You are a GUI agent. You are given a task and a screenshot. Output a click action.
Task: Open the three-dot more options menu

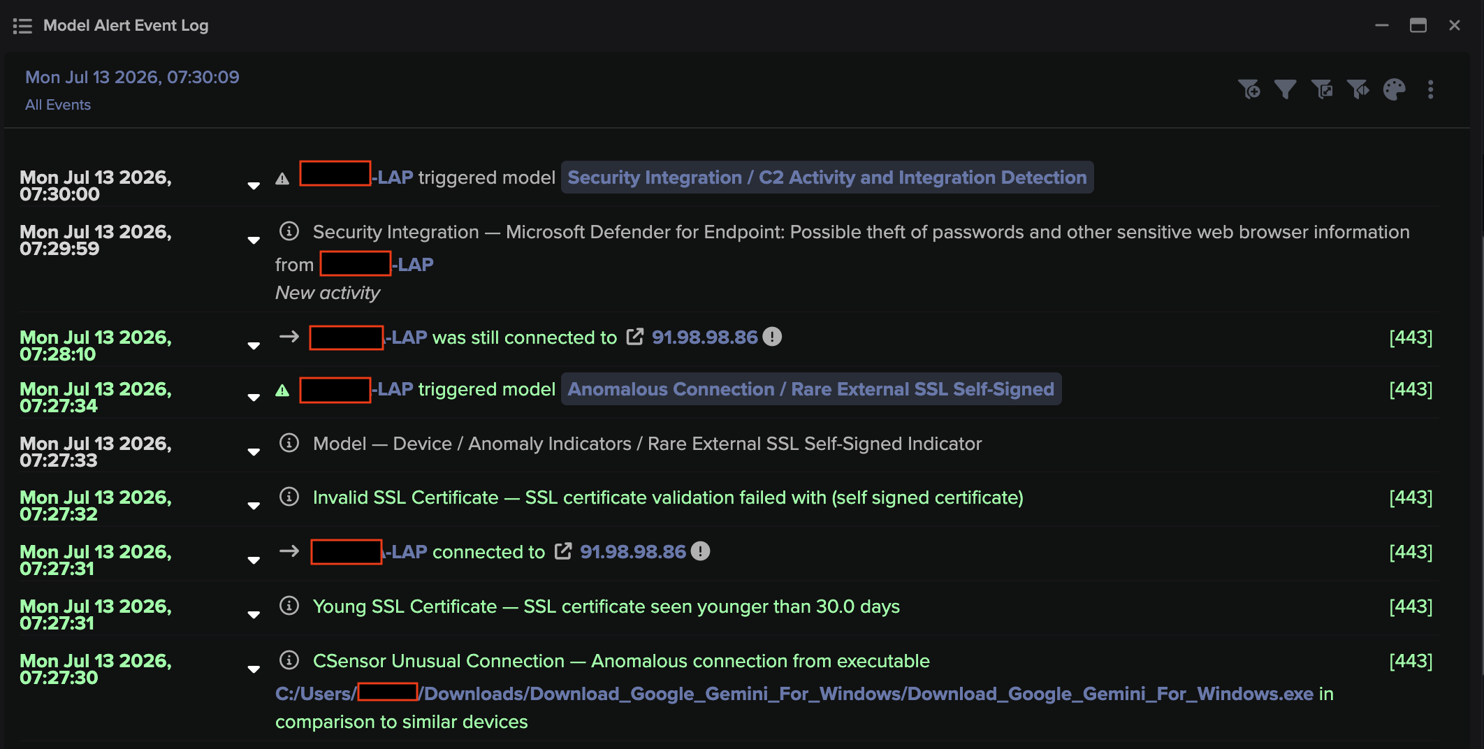tap(1431, 89)
